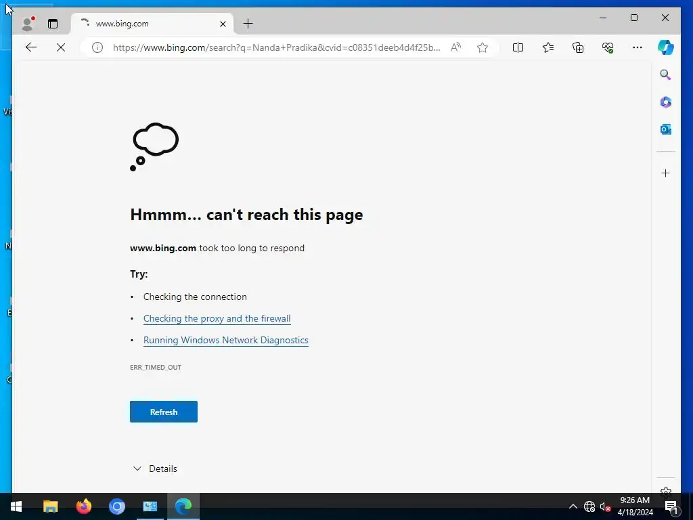Add this page to favorites star

[482, 47]
